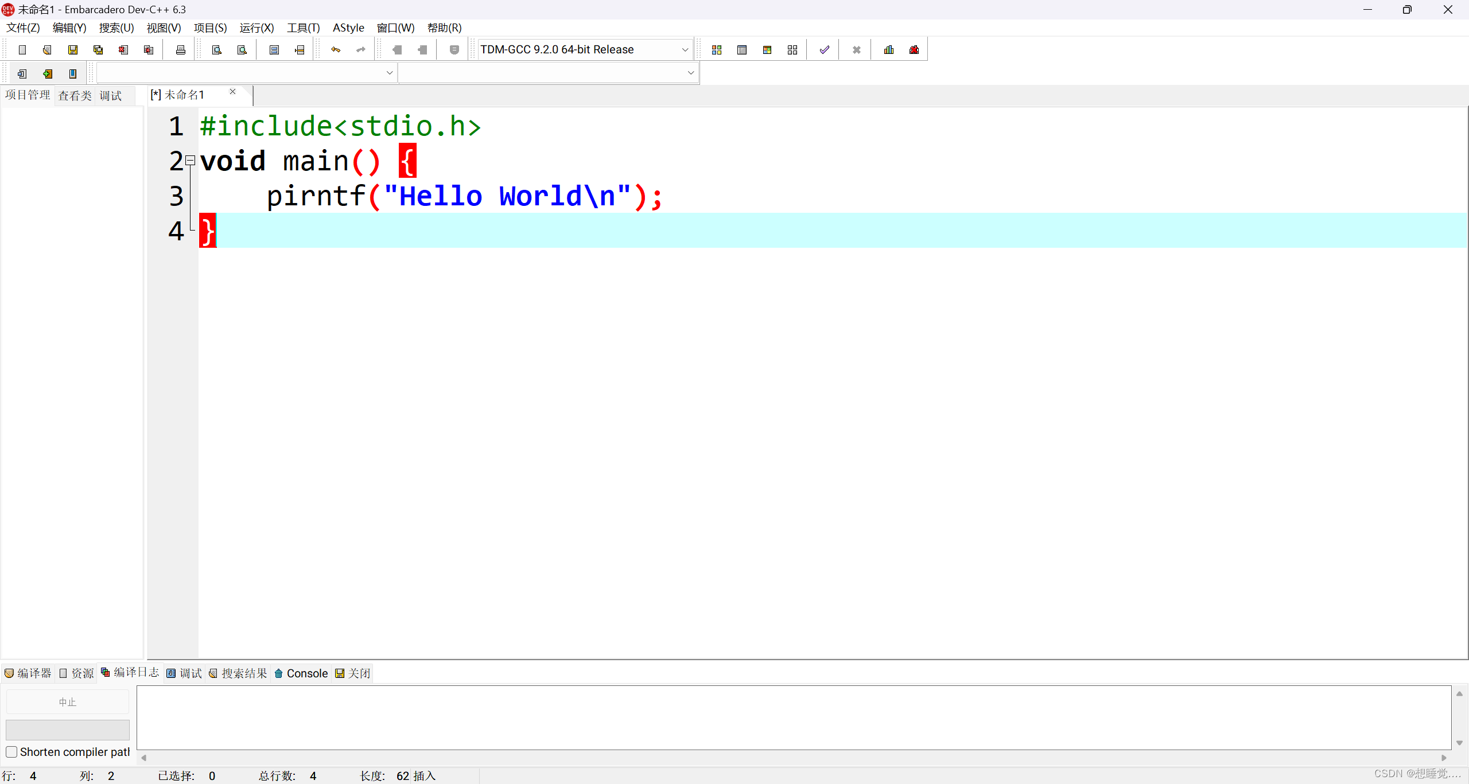Save all open files
Viewport: 1469px width, 784px height.
[x=98, y=49]
